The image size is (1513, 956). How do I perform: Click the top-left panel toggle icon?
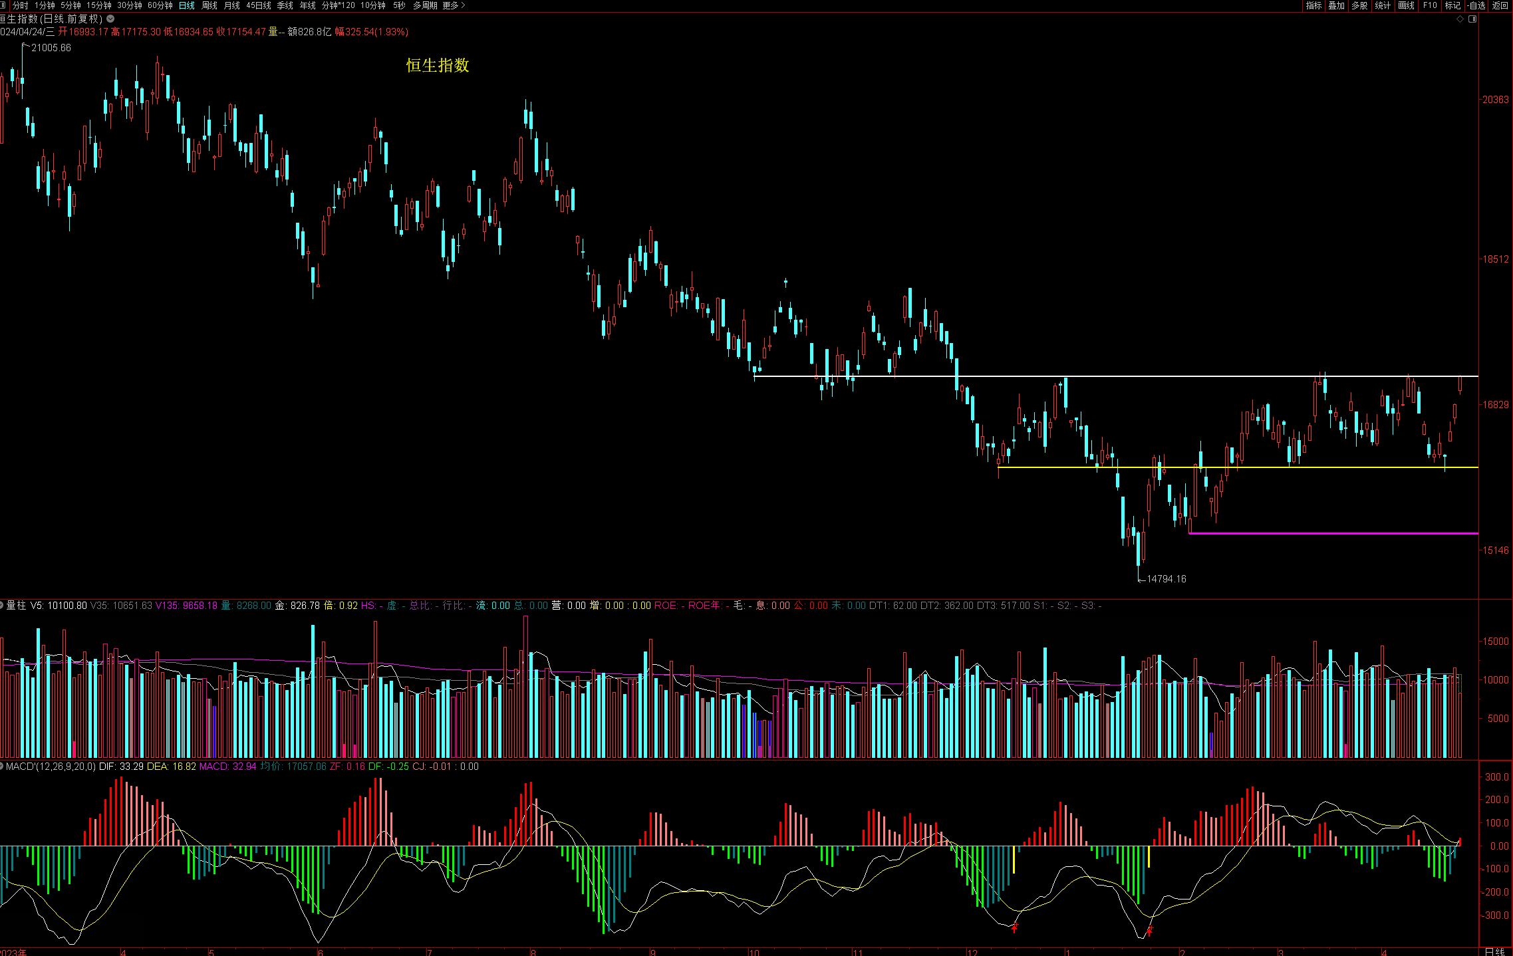click(3, 5)
